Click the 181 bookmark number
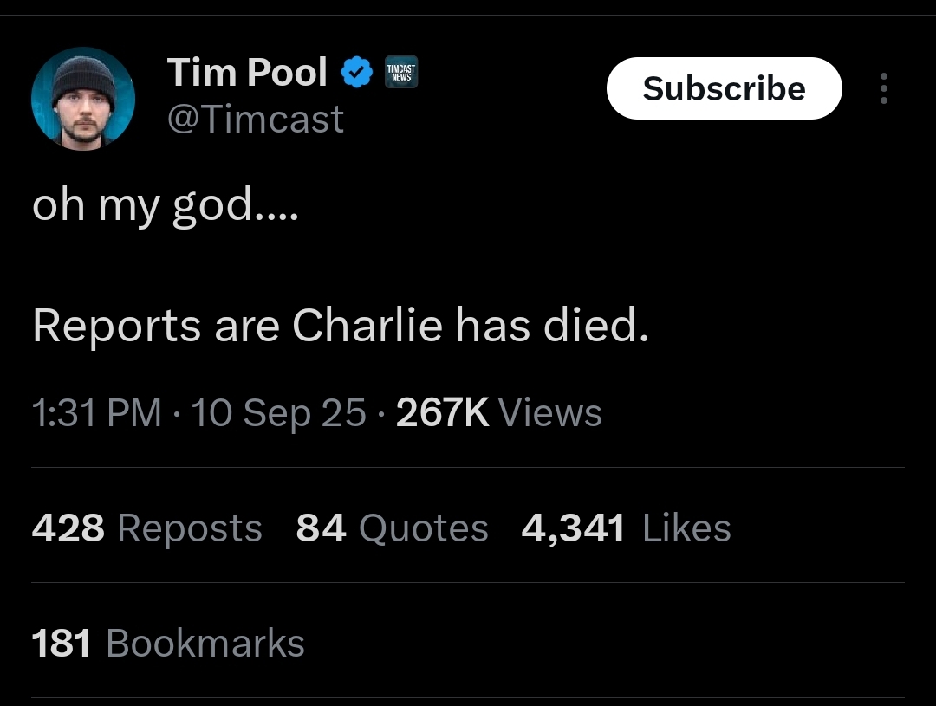 [62, 644]
